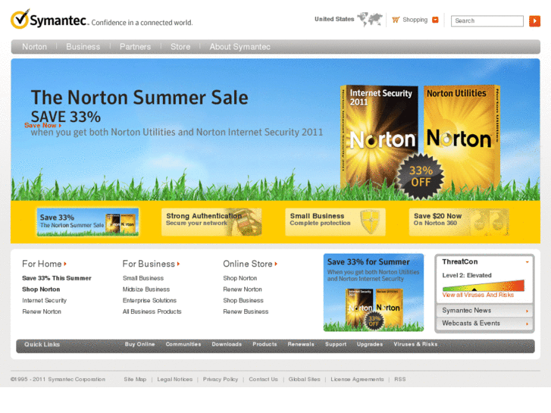Viewport: 551px width, 413px height.
Task: Open View all Viruses And Risks link
Action: pyautogui.click(x=478, y=295)
